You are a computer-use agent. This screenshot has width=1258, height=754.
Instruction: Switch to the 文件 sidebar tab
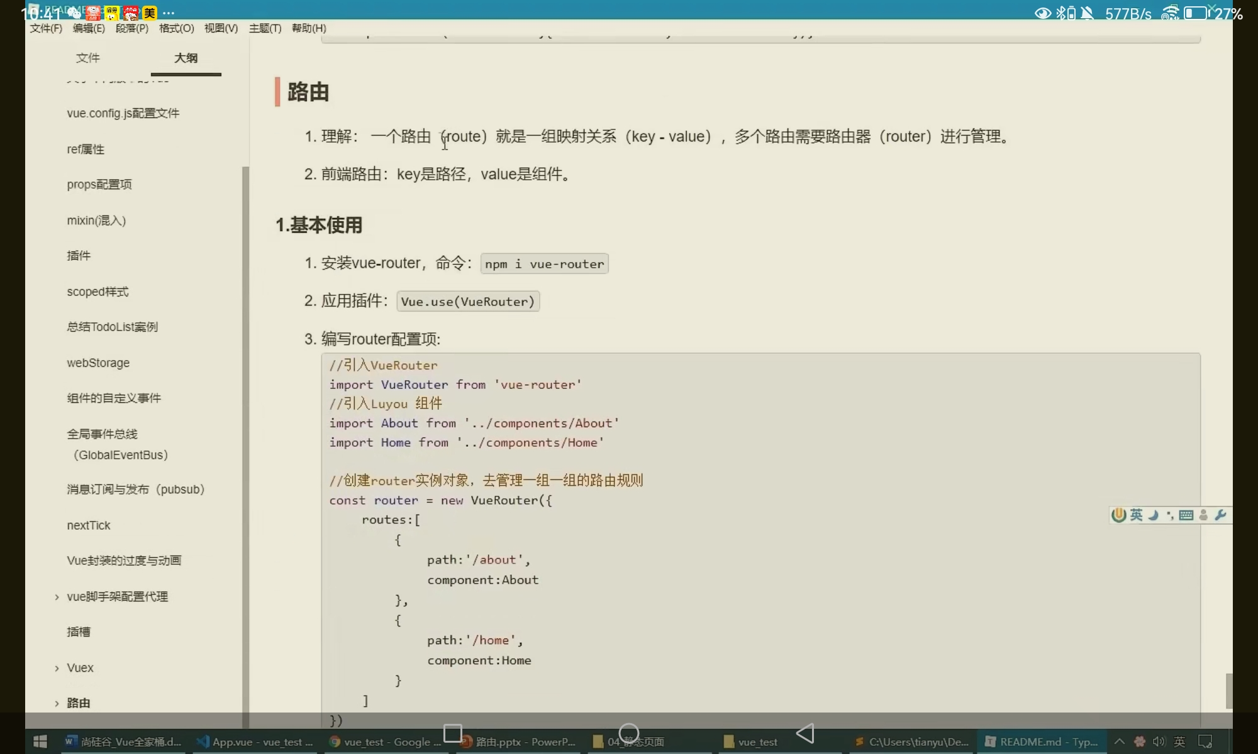(87, 58)
